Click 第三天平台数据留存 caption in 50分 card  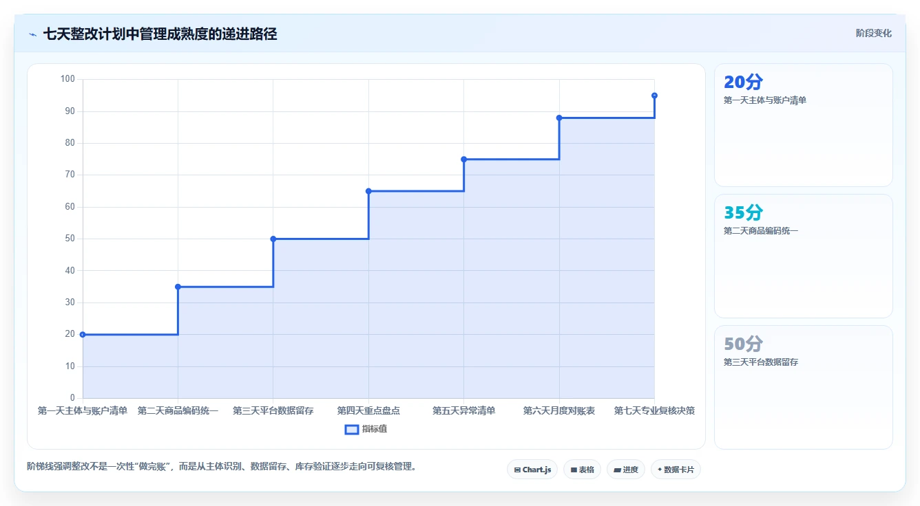click(x=761, y=362)
